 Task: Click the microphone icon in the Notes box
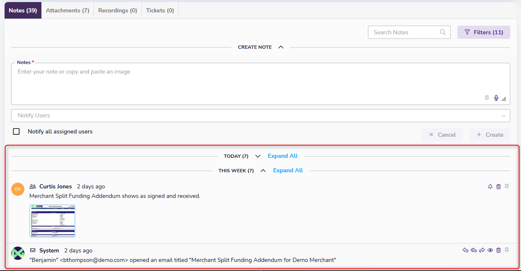(x=496, y=98)
